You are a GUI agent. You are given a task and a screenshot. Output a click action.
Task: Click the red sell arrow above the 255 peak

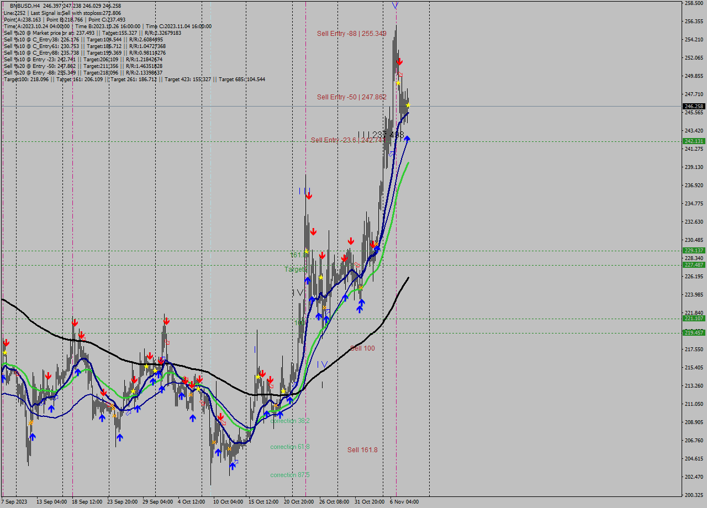coord(399,62)
